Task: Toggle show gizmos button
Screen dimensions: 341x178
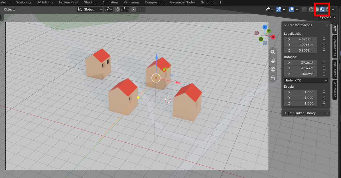Action: 278,9
